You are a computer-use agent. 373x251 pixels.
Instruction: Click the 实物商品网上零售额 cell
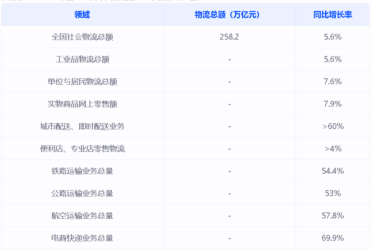pos(82,104)
